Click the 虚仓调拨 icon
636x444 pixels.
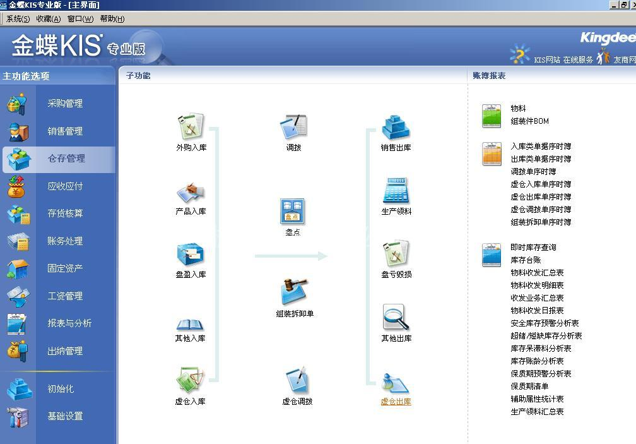point(297,380)
